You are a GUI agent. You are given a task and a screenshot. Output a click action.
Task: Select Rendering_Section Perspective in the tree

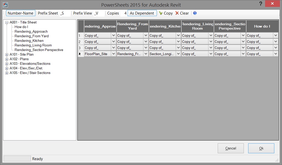39,50
